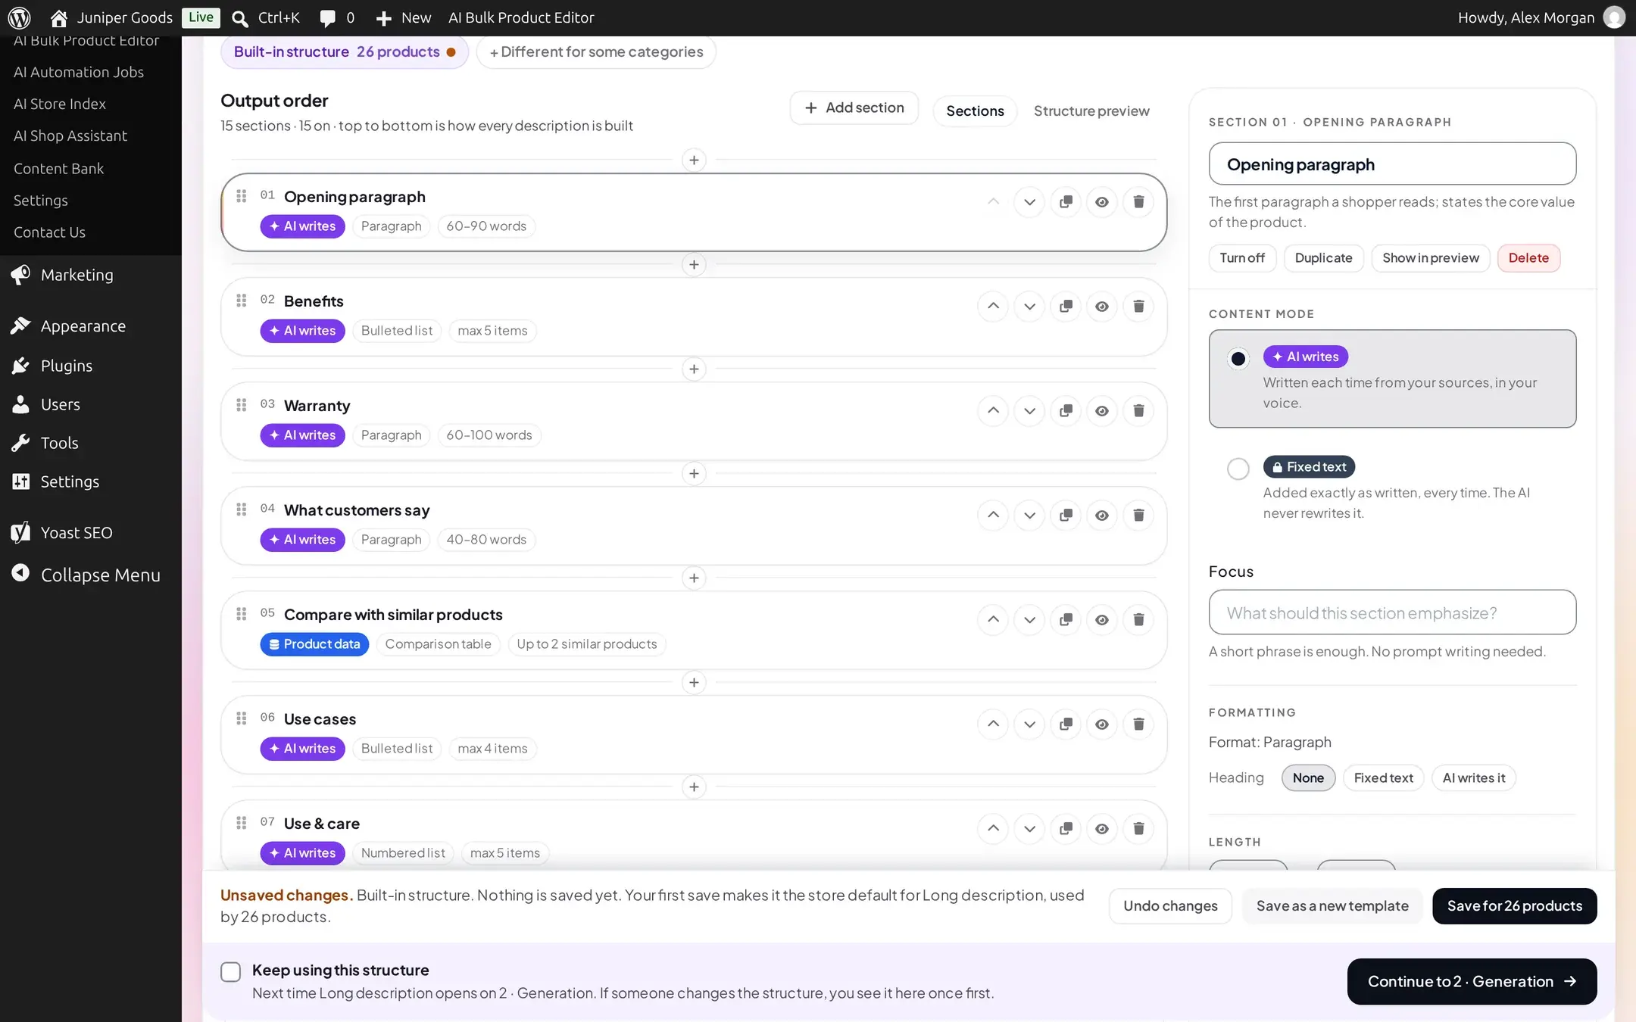Delete Use & care section trash icon
1636x1022 pixels.
[1138, 829]
